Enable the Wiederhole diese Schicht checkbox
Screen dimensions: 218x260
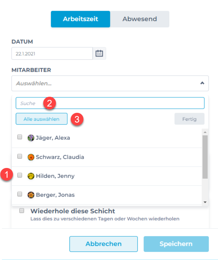[22, 211]
